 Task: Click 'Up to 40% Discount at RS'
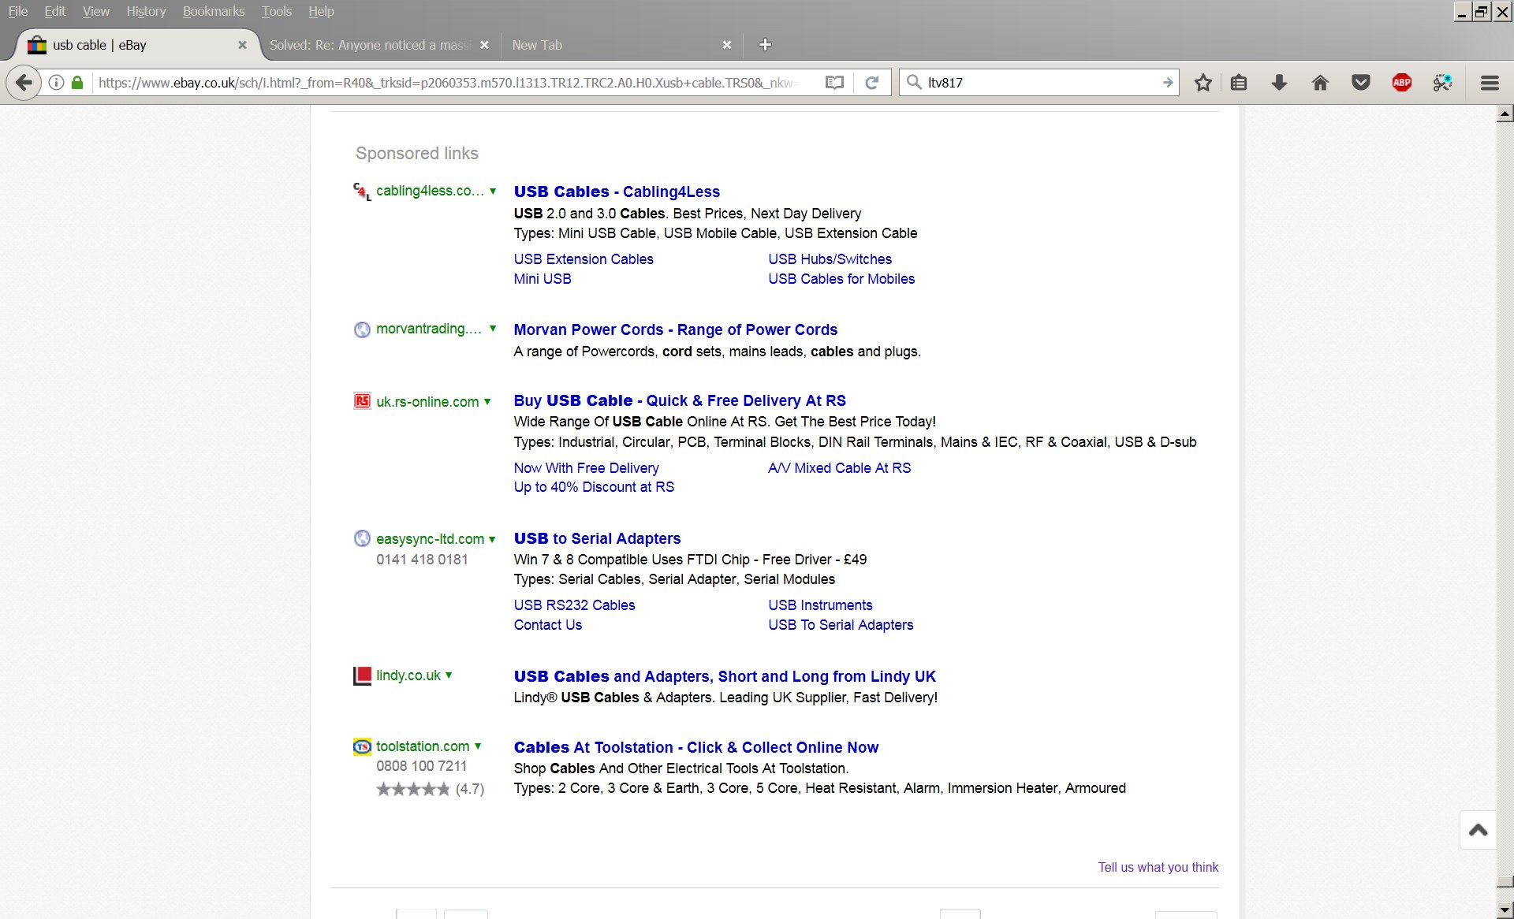click(594, 487)
